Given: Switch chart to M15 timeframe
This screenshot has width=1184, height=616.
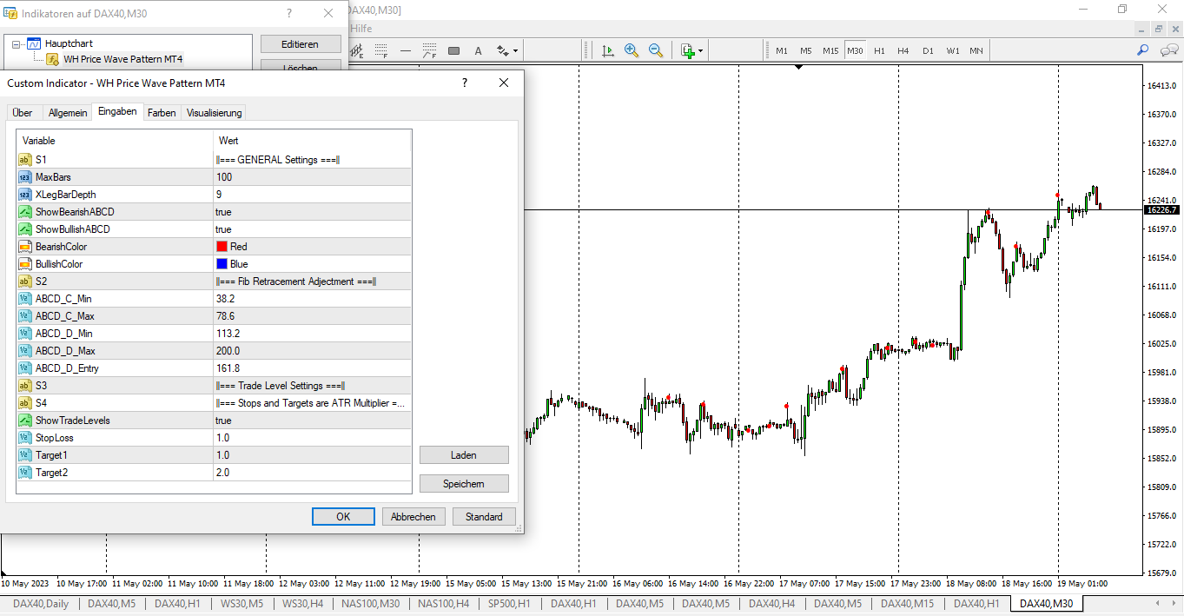Looking at the screenshot, I should (x=830, y=50).
